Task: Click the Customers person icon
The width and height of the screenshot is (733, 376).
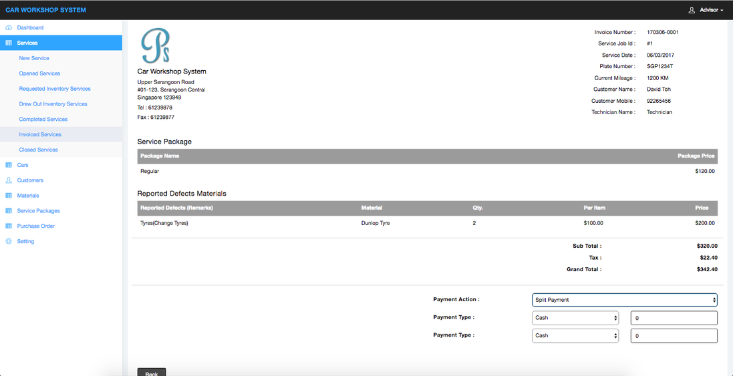Action: (9, 180)
